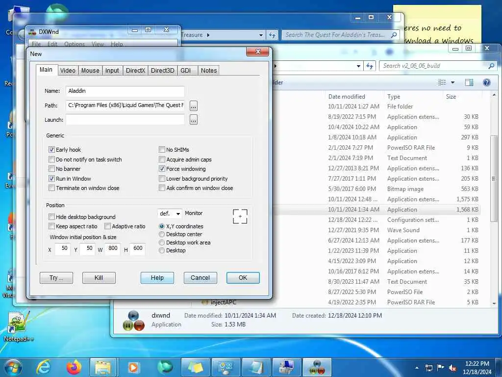Enable Lower background priority

162,179
